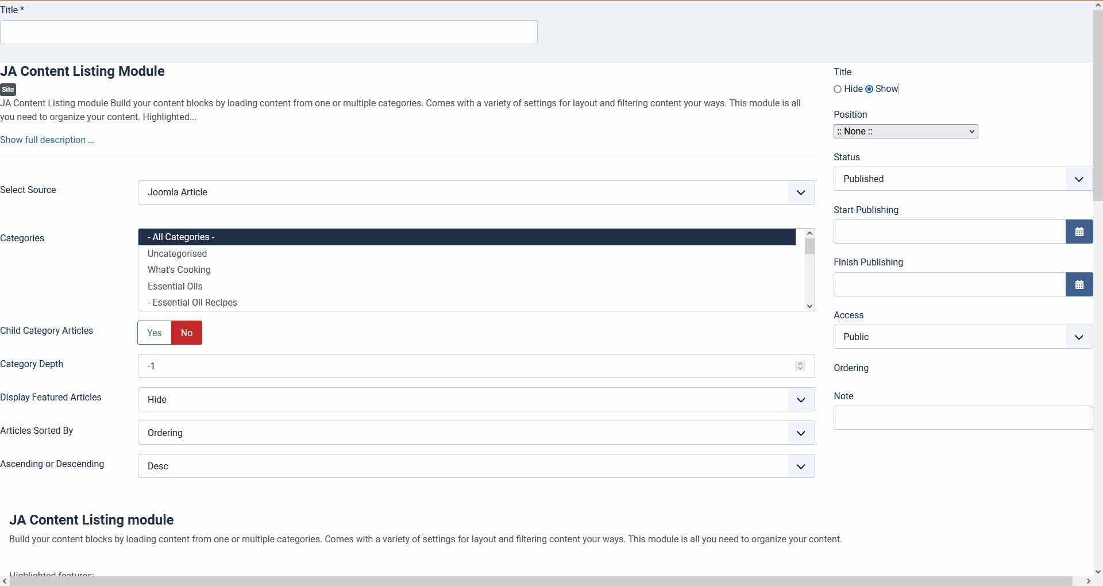Image resolution: width=1103 pixels, height=586 pixels.
Task: Open the Status dropdown showing Published
Action: (963, 179)
